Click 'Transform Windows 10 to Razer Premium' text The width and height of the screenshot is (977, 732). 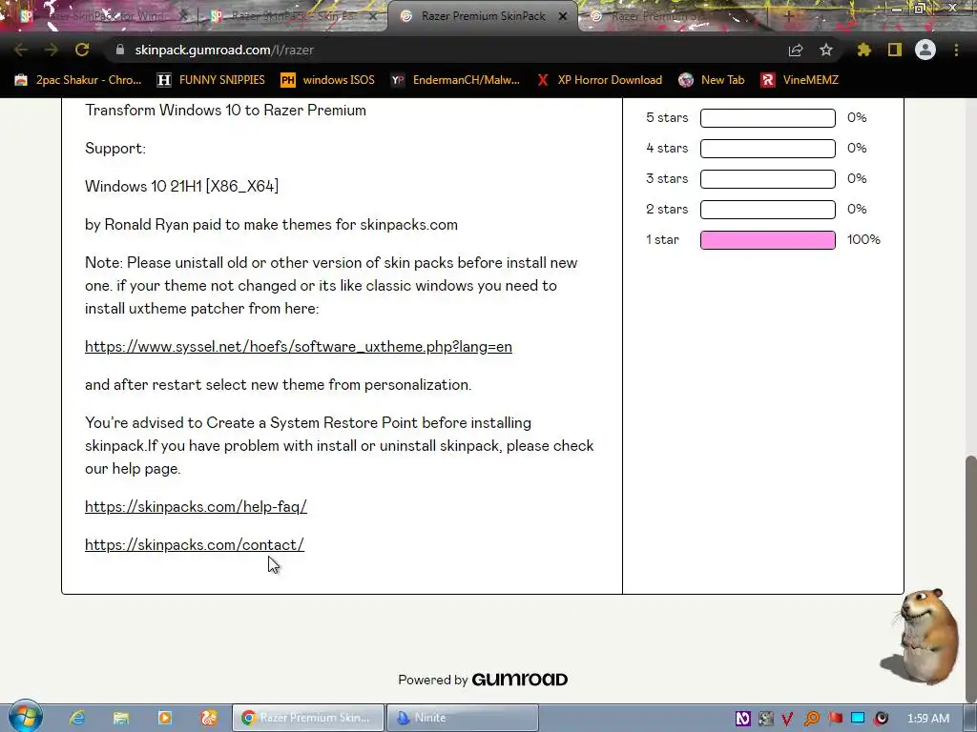coord(225,111)
